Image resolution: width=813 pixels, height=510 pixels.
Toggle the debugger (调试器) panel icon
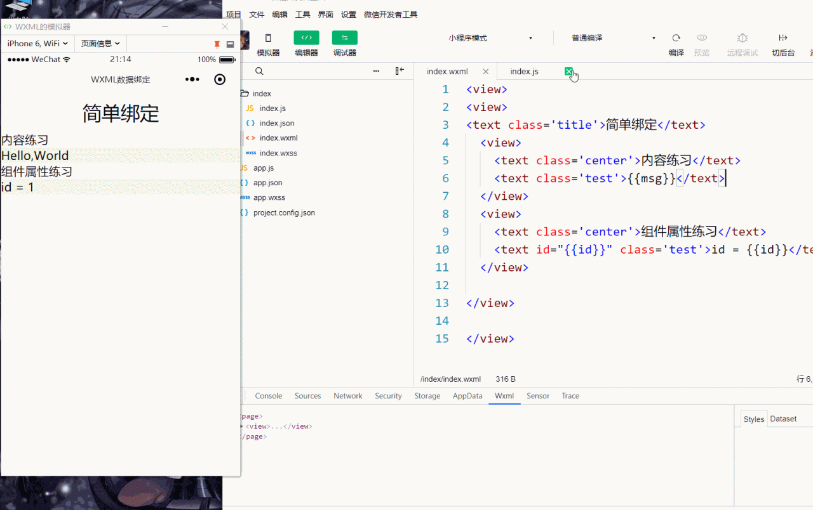click(x=344, y=38)
